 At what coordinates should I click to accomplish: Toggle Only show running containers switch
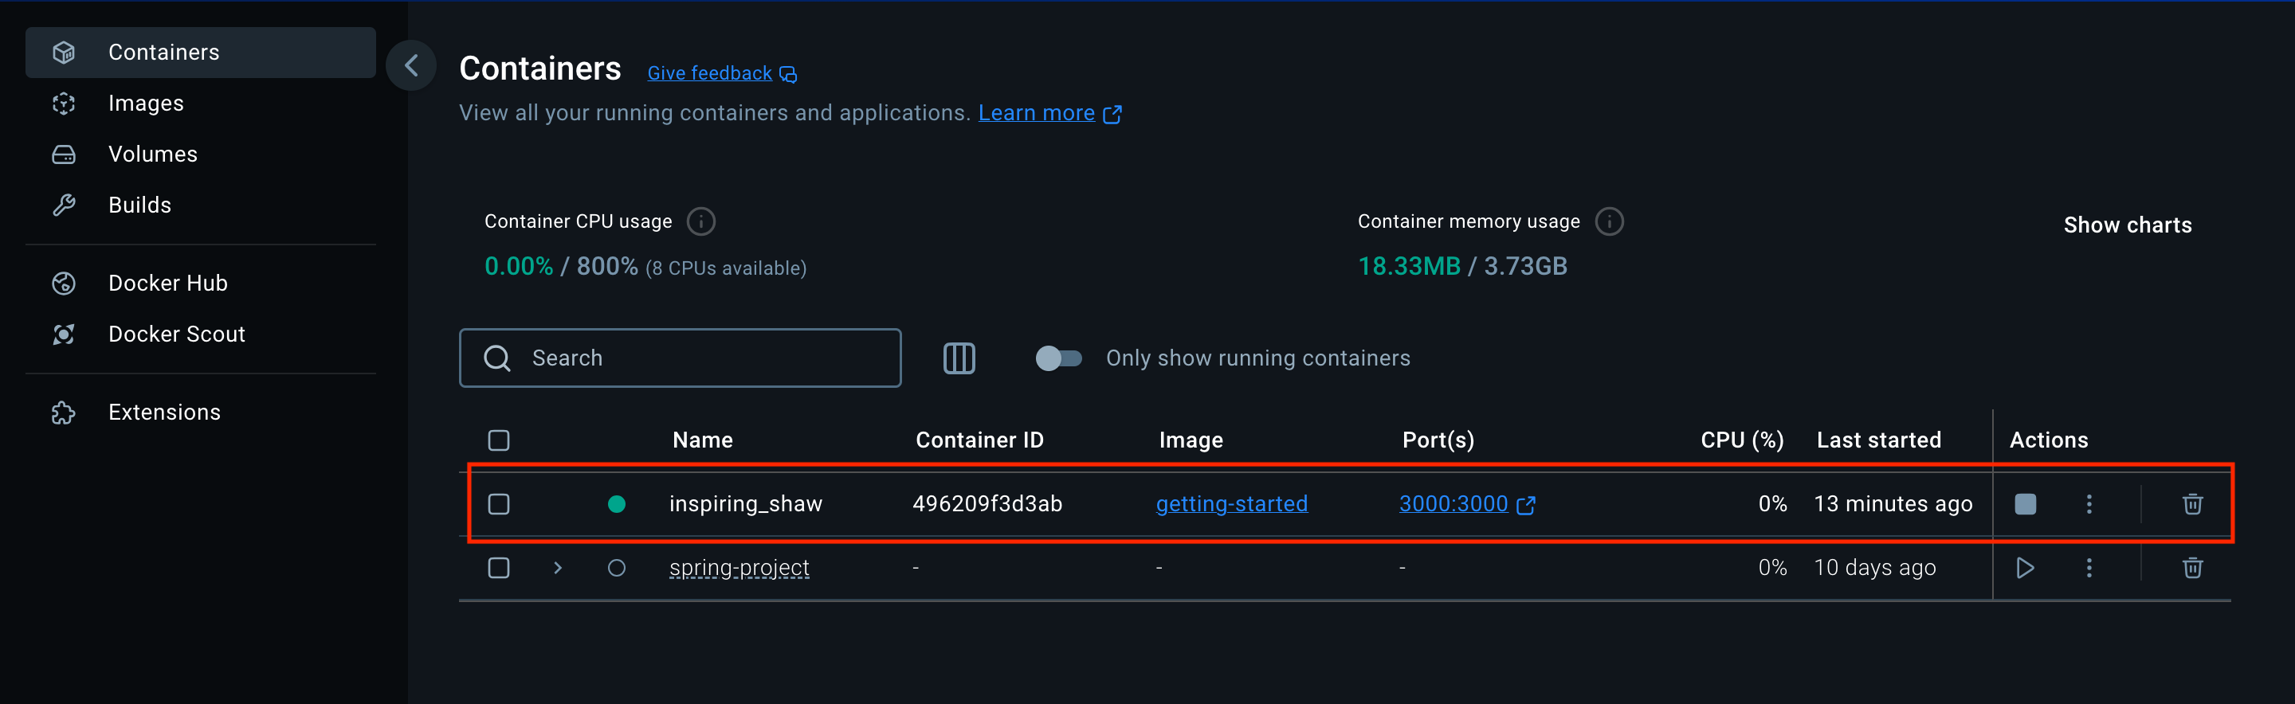[x=1058, y=358]
